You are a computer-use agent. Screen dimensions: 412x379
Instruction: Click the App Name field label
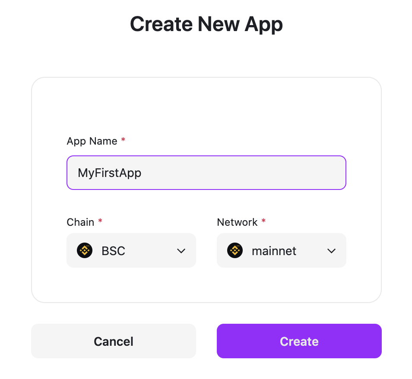coord(92,141)
